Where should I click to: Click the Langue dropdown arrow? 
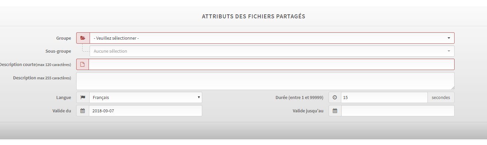[199, 97]
